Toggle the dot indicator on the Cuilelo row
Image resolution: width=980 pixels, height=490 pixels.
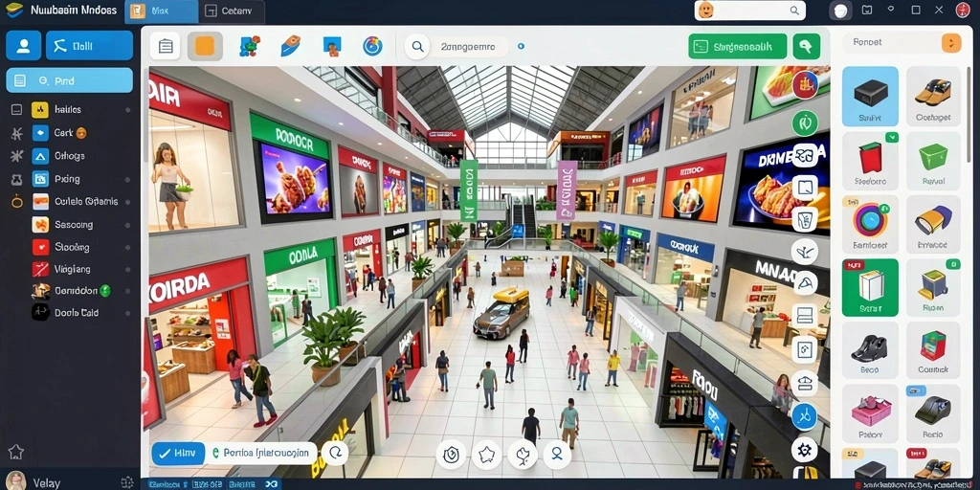pyautogui.click(x=128, y=202)
